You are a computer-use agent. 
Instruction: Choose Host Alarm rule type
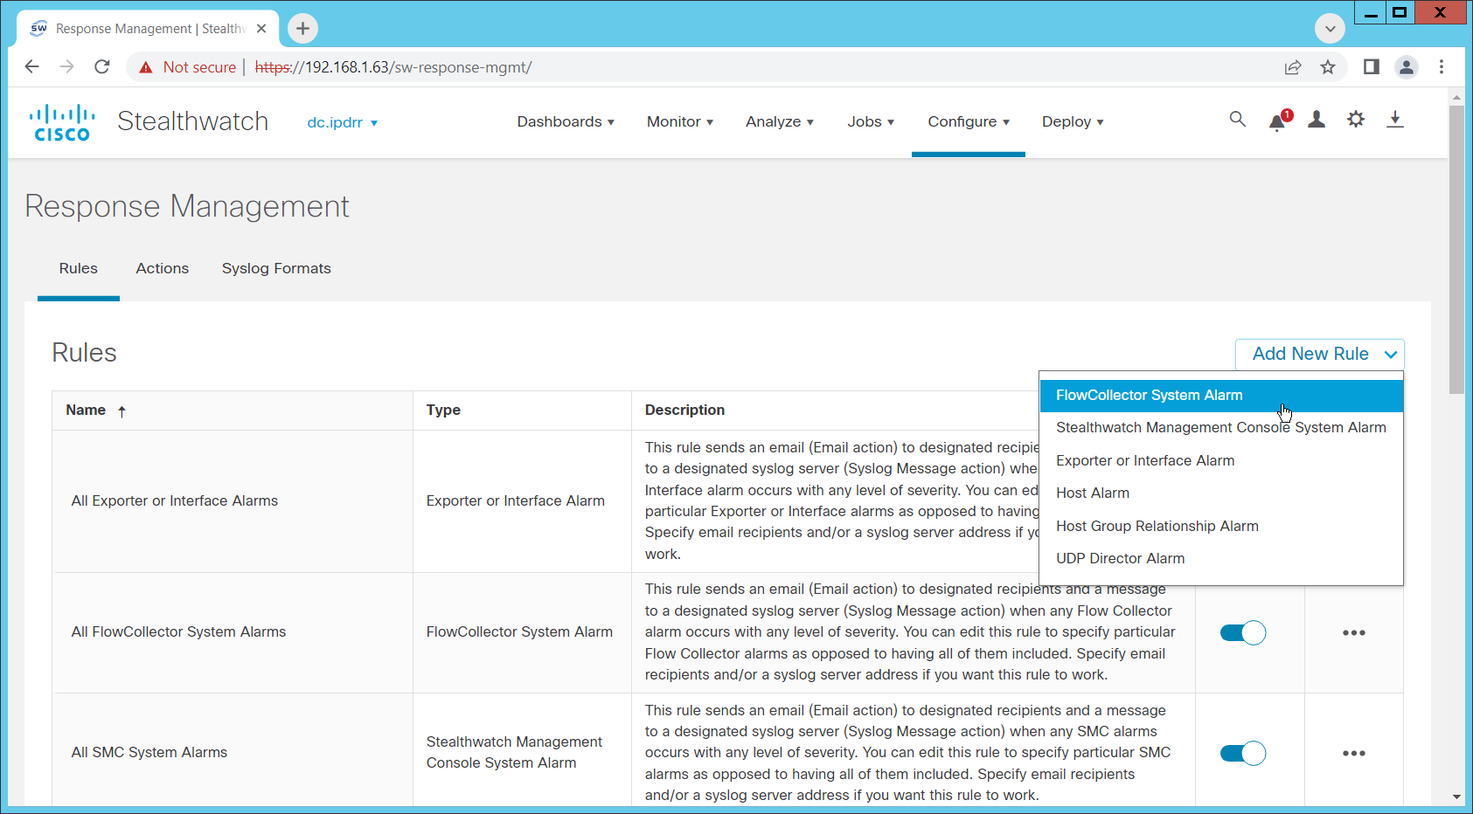pyautogui.click(x=1221, y=493)
